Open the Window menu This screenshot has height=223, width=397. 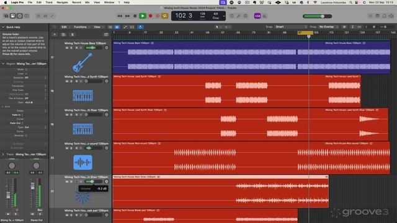tap(109, 2)
